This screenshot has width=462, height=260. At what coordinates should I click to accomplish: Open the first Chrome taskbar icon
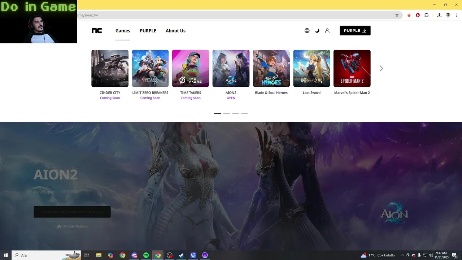[122, 255]
